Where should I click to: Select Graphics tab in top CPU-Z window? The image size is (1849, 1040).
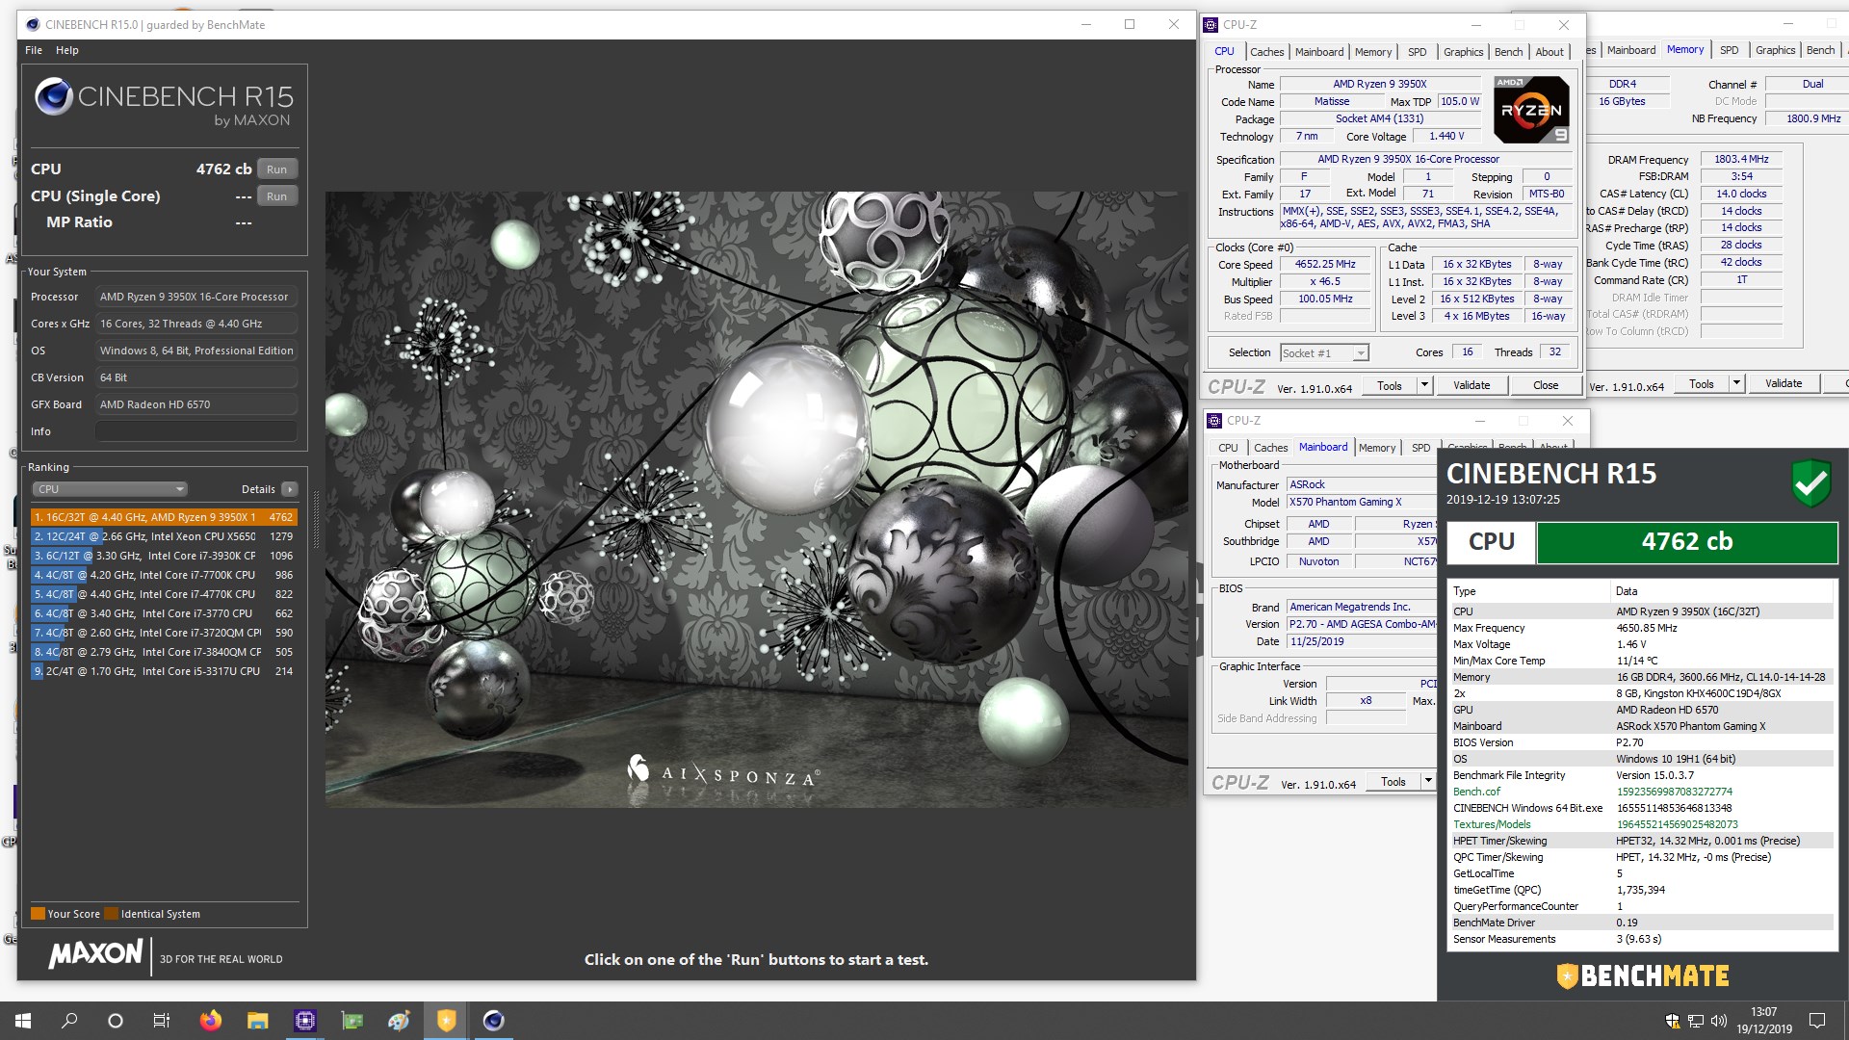(x=1463, y=52)
